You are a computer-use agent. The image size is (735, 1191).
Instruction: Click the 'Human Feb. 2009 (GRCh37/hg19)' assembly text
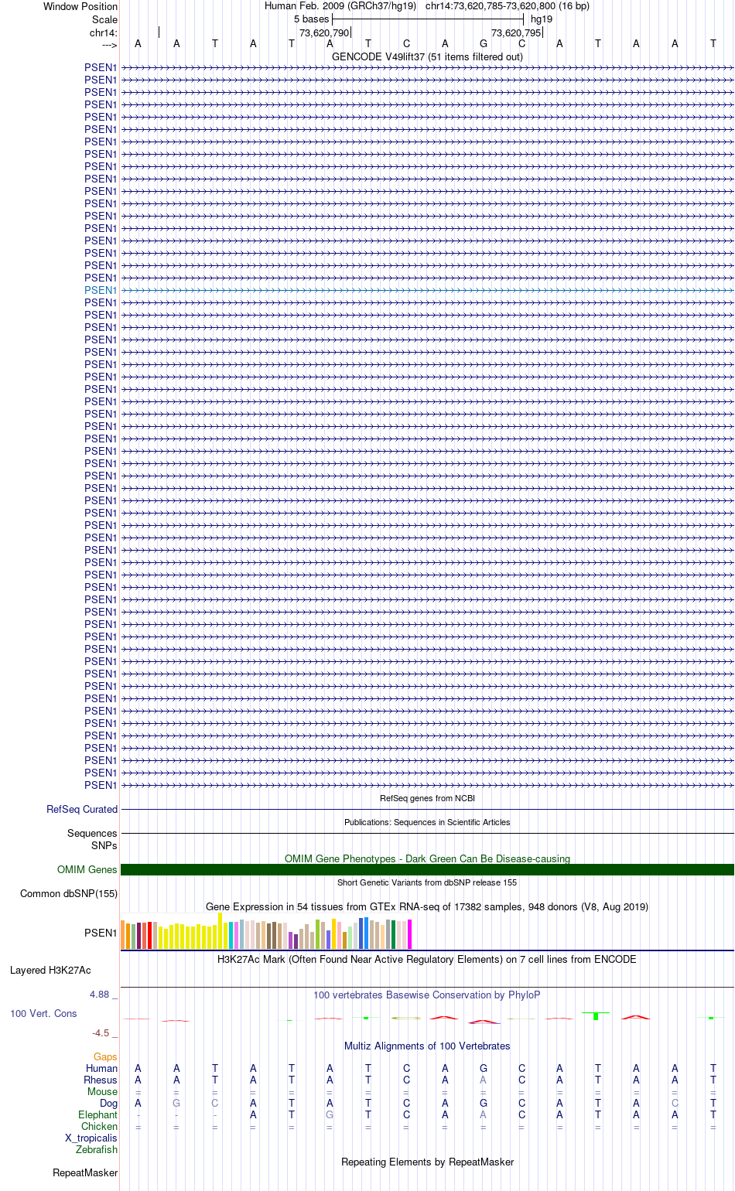pyautogui.click(x=340, y=5)
